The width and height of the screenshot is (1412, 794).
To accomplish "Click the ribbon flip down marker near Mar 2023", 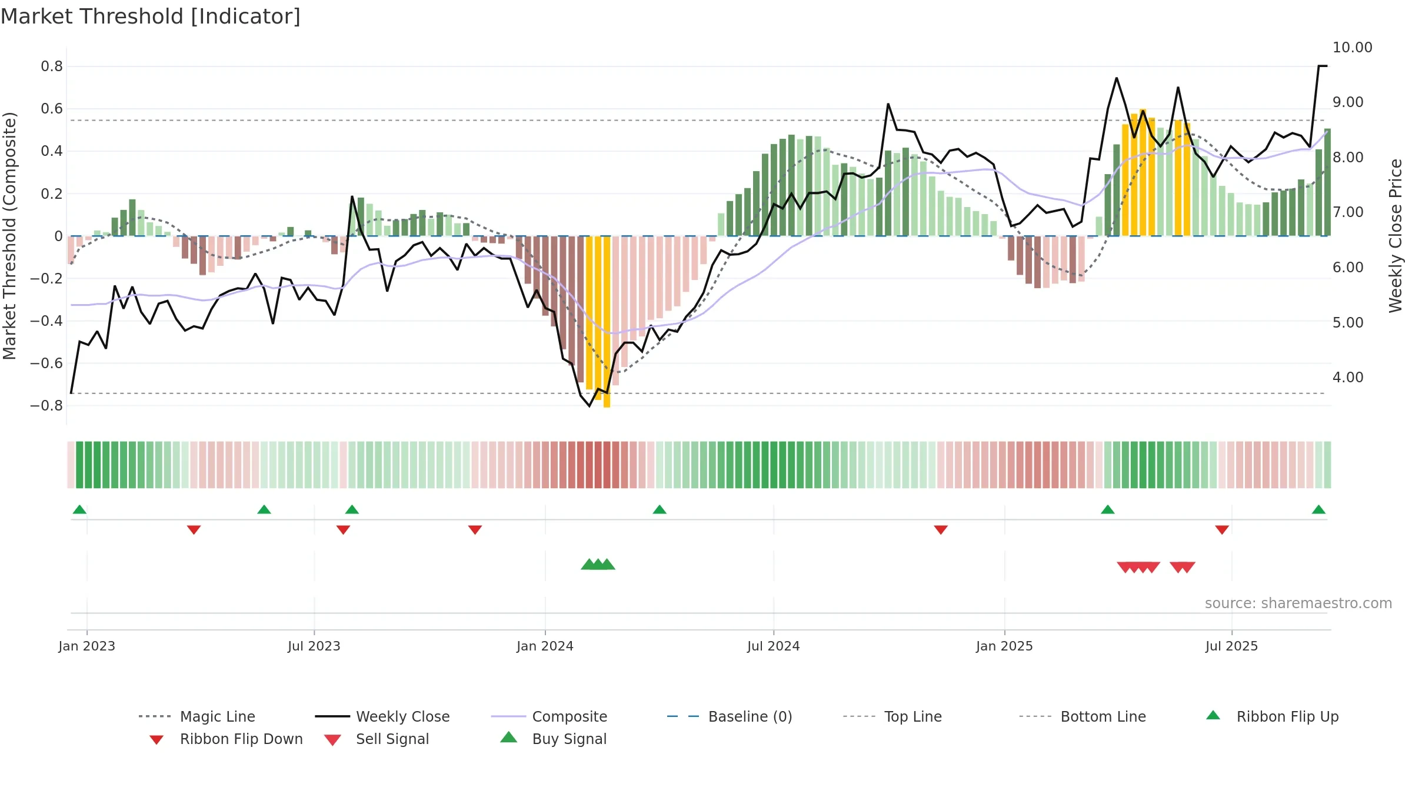I will 194,530.
